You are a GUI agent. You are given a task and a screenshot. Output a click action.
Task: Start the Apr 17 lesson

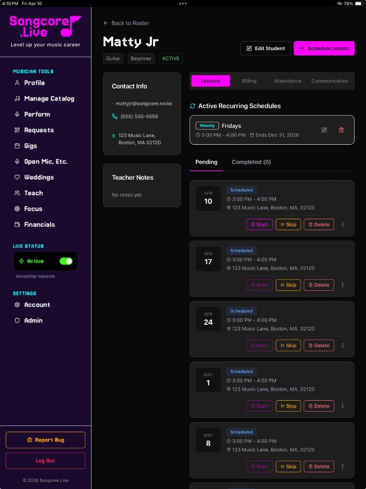point(260,285)
